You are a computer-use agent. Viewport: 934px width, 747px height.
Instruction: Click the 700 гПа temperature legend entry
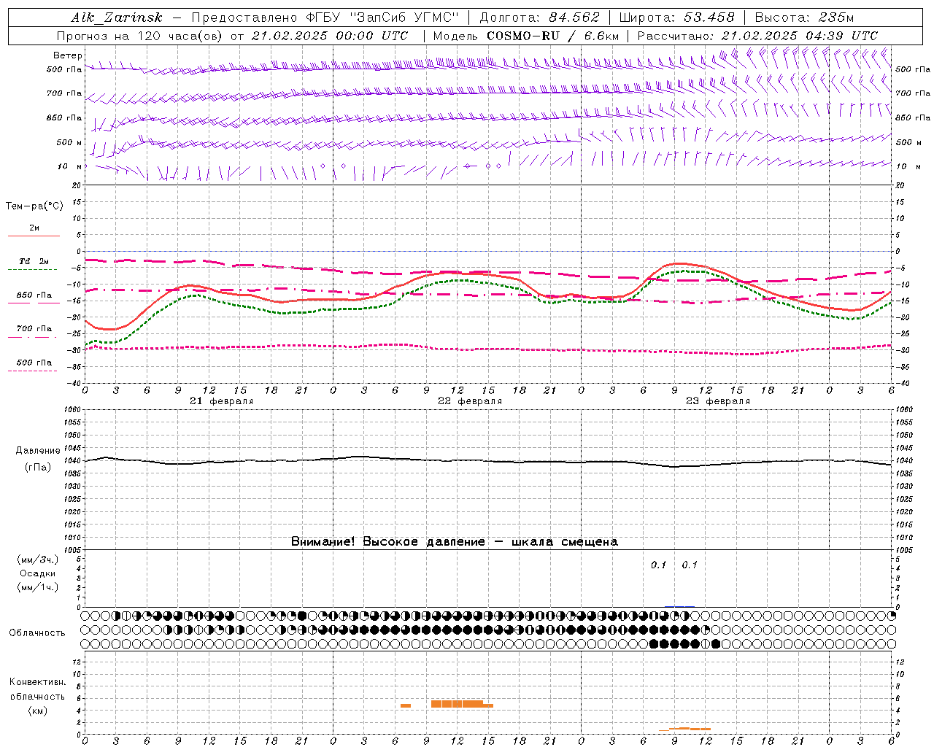coord(34,329)
